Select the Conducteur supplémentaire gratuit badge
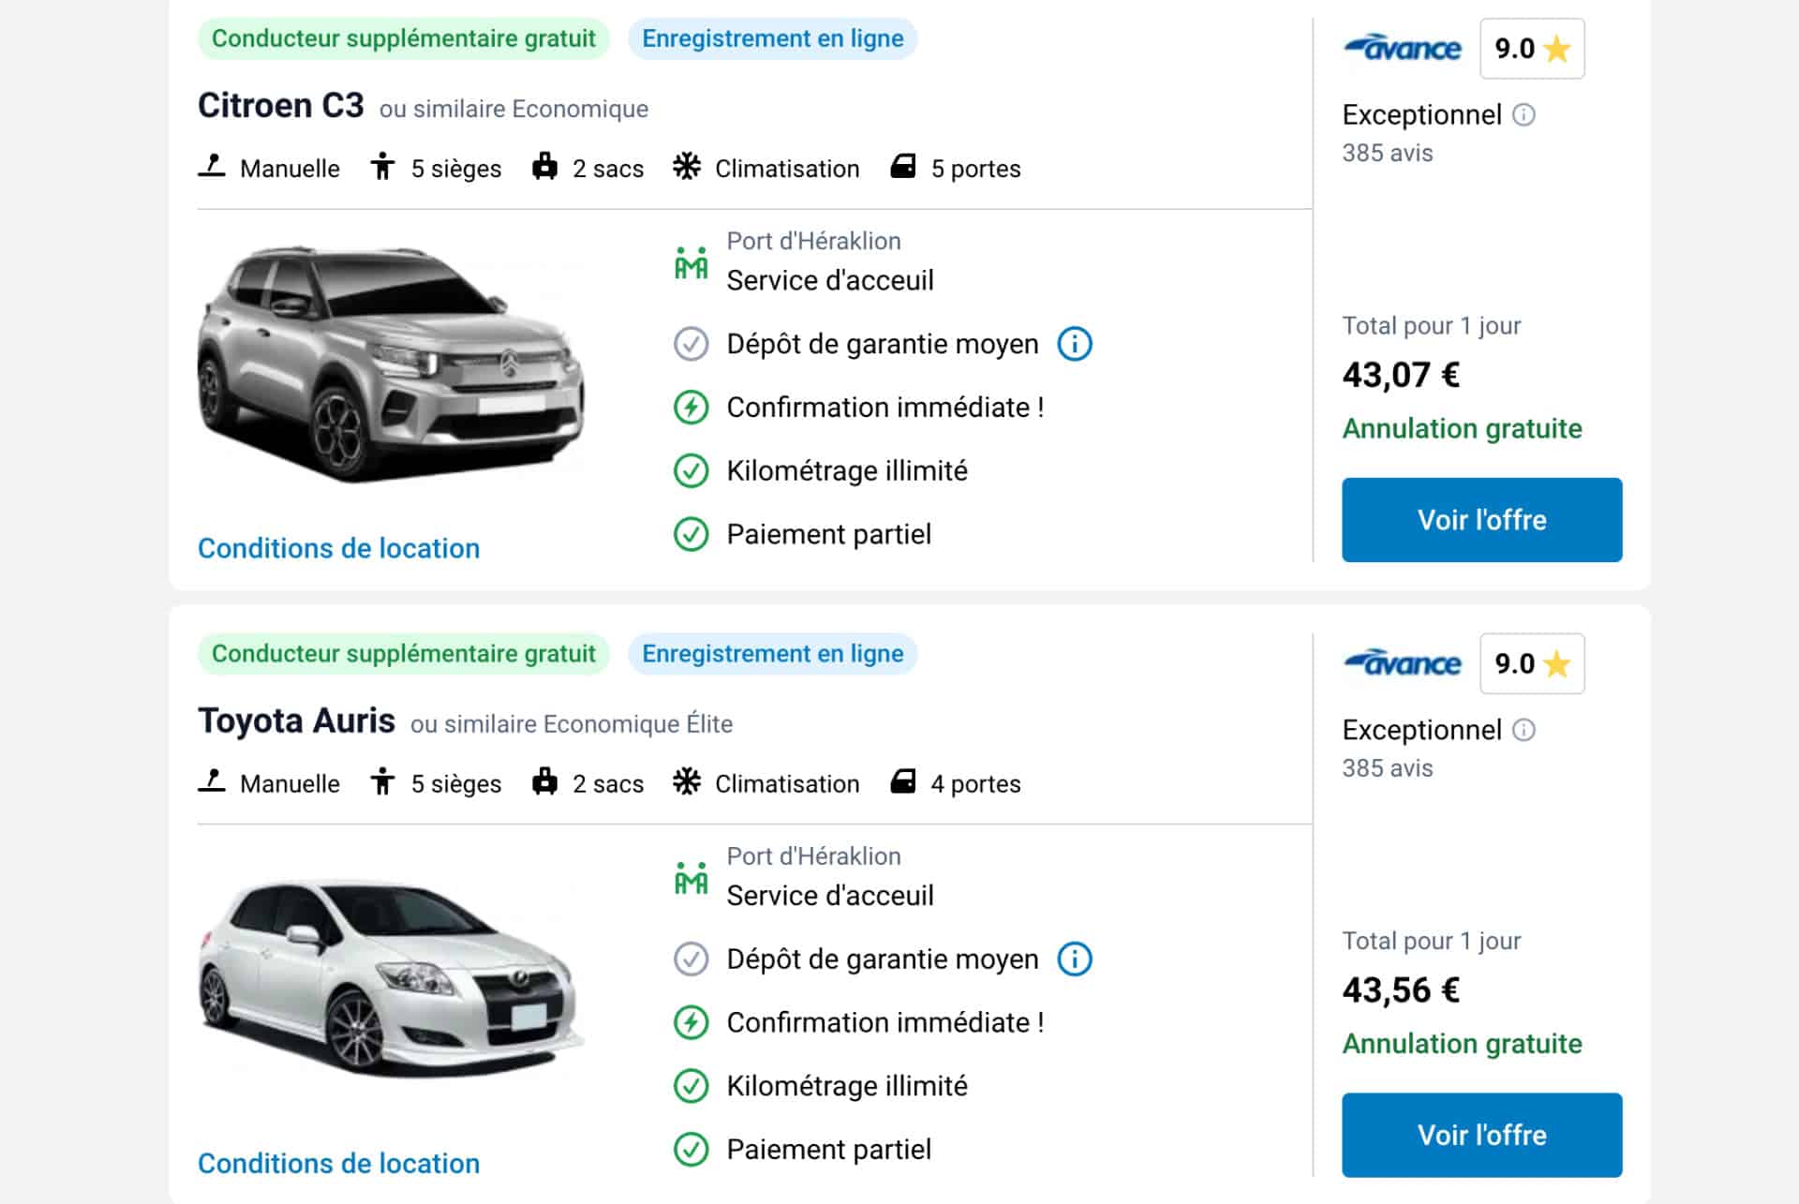The width and height of the screenshot is (1799, 1204). (403, 38)
